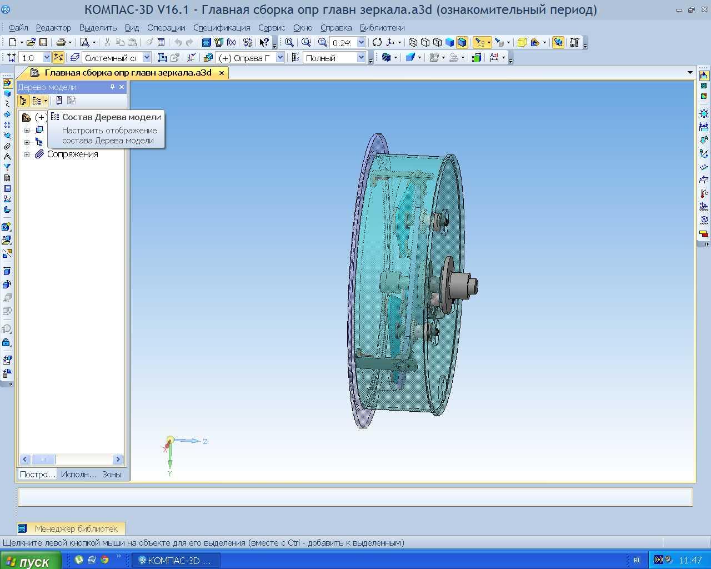The width and height of the screenshot is (711, 569).
Task: Click the Print icon in the toolbar
Action: tap(61, 42)
